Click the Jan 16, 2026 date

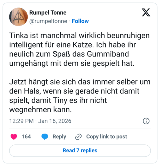click(55, 121)
